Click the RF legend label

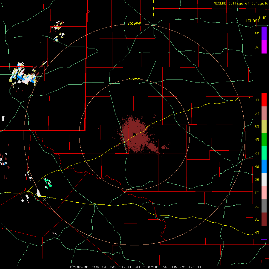[256, 33]
